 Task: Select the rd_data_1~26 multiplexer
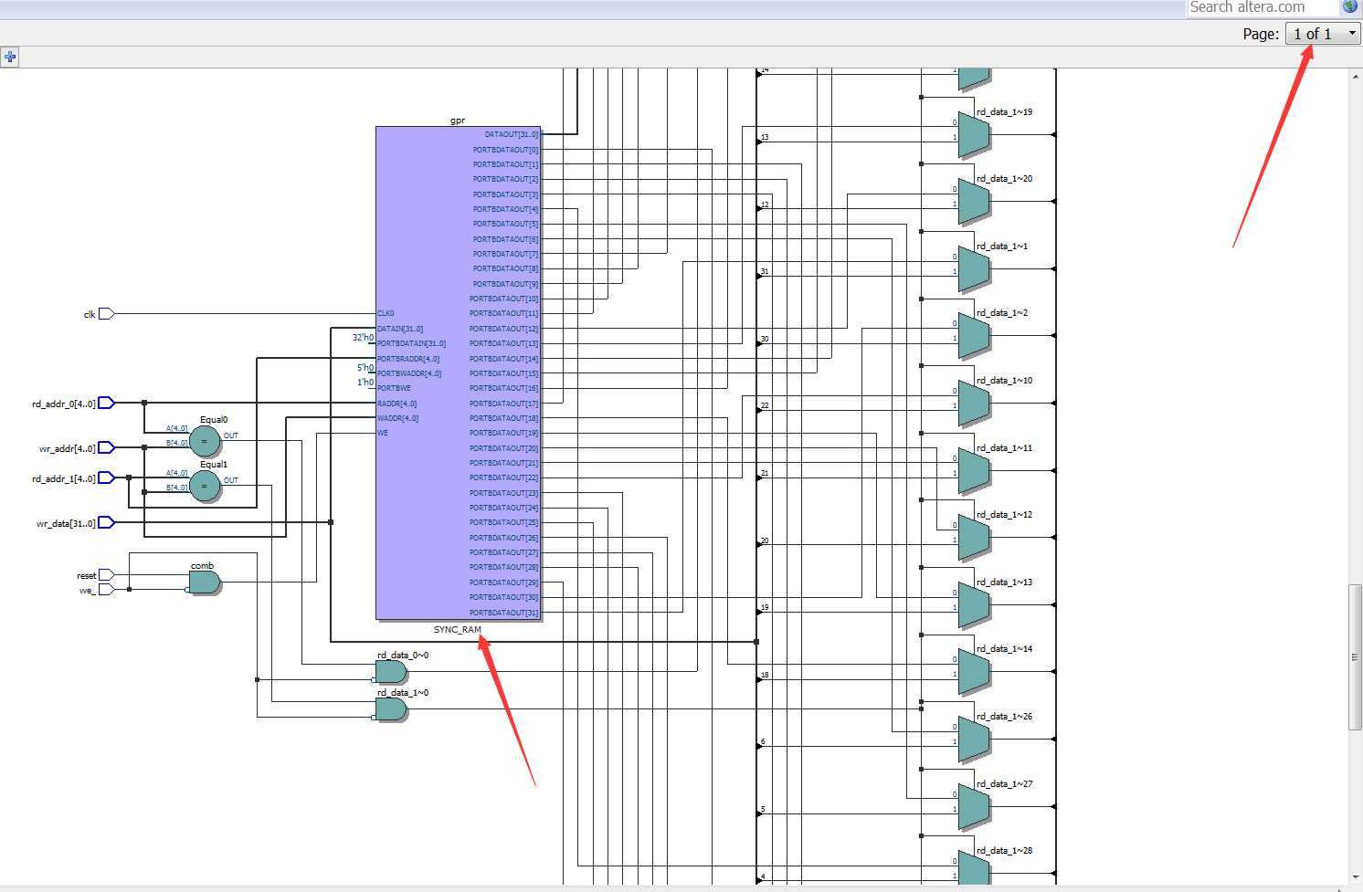pos(974,740)
